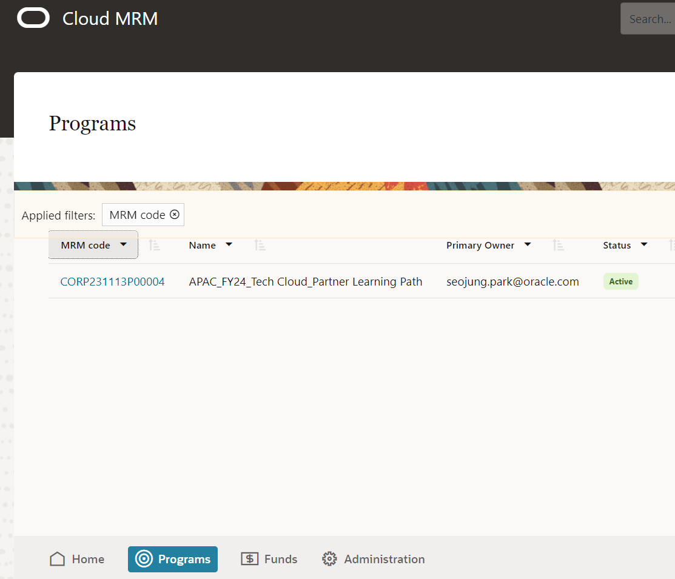The width and height of the screenshot is (675, 579).
Task: Open program CORP231113P00004 link
Action: coord(112,281)
